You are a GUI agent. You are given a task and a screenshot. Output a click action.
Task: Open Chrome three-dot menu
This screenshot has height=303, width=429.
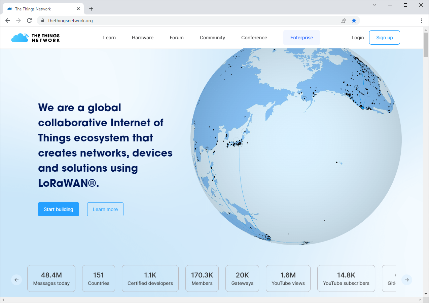(421, 20)
